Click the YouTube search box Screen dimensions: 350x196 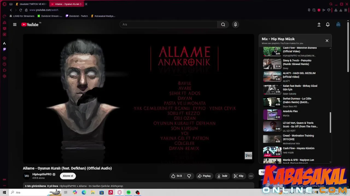click(x=168, y=24)
